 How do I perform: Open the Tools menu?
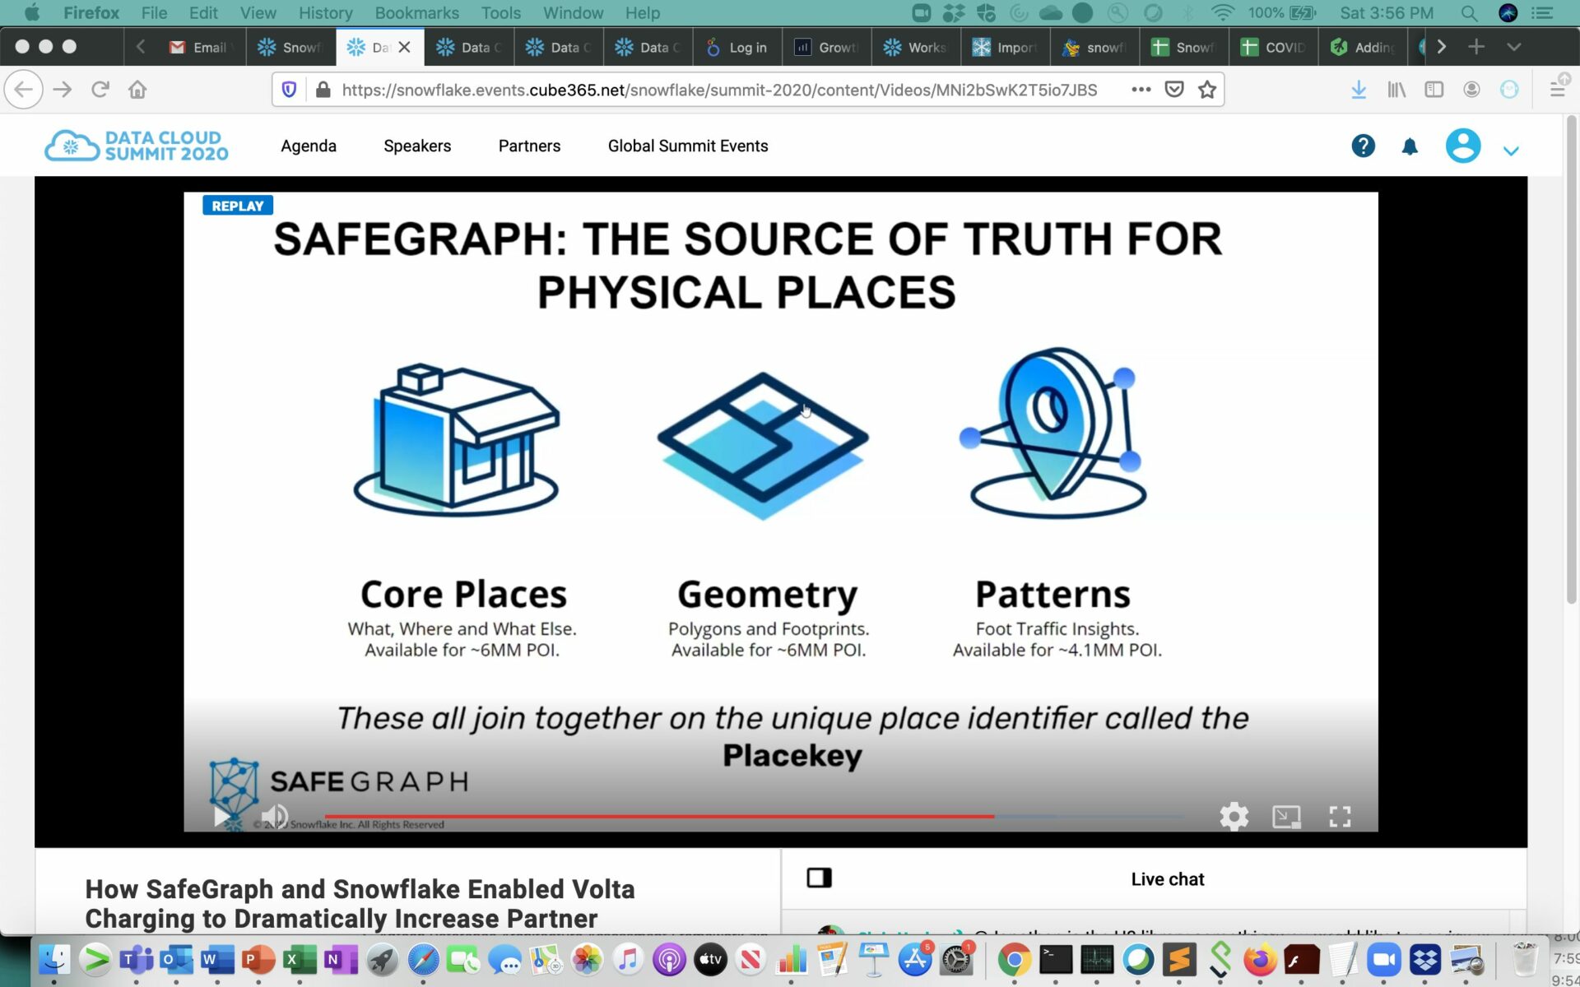500,13
